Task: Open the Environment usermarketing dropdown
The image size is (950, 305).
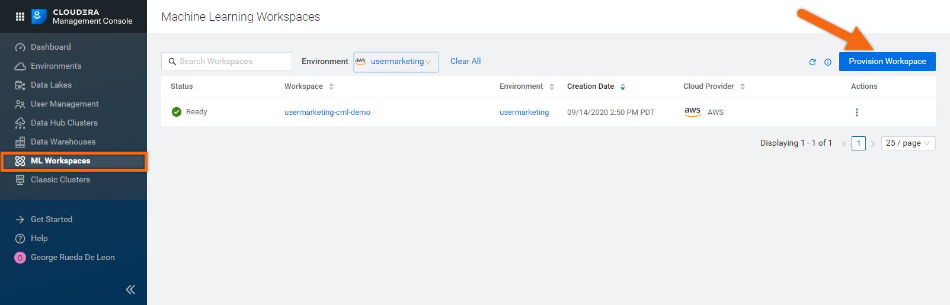Action: (x=396, y=62)
